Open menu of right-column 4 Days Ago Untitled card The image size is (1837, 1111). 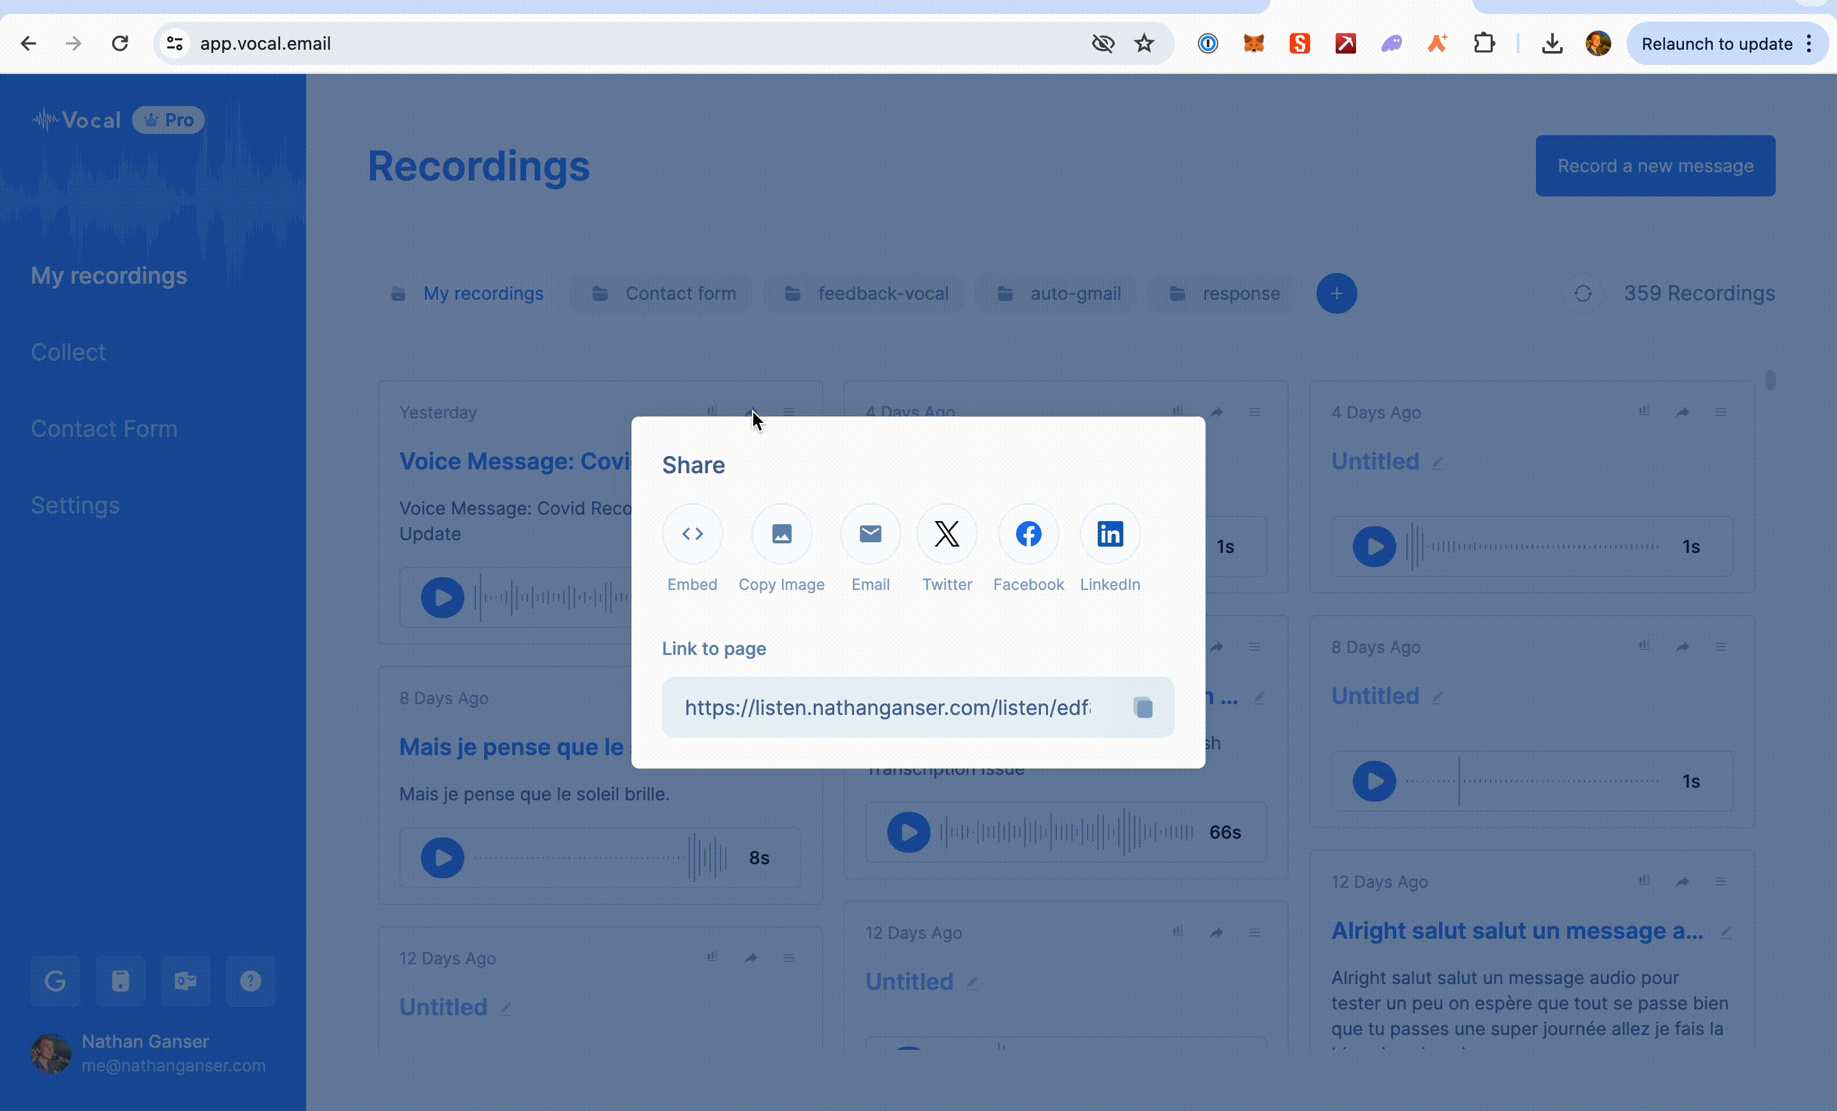[1721, 411]
